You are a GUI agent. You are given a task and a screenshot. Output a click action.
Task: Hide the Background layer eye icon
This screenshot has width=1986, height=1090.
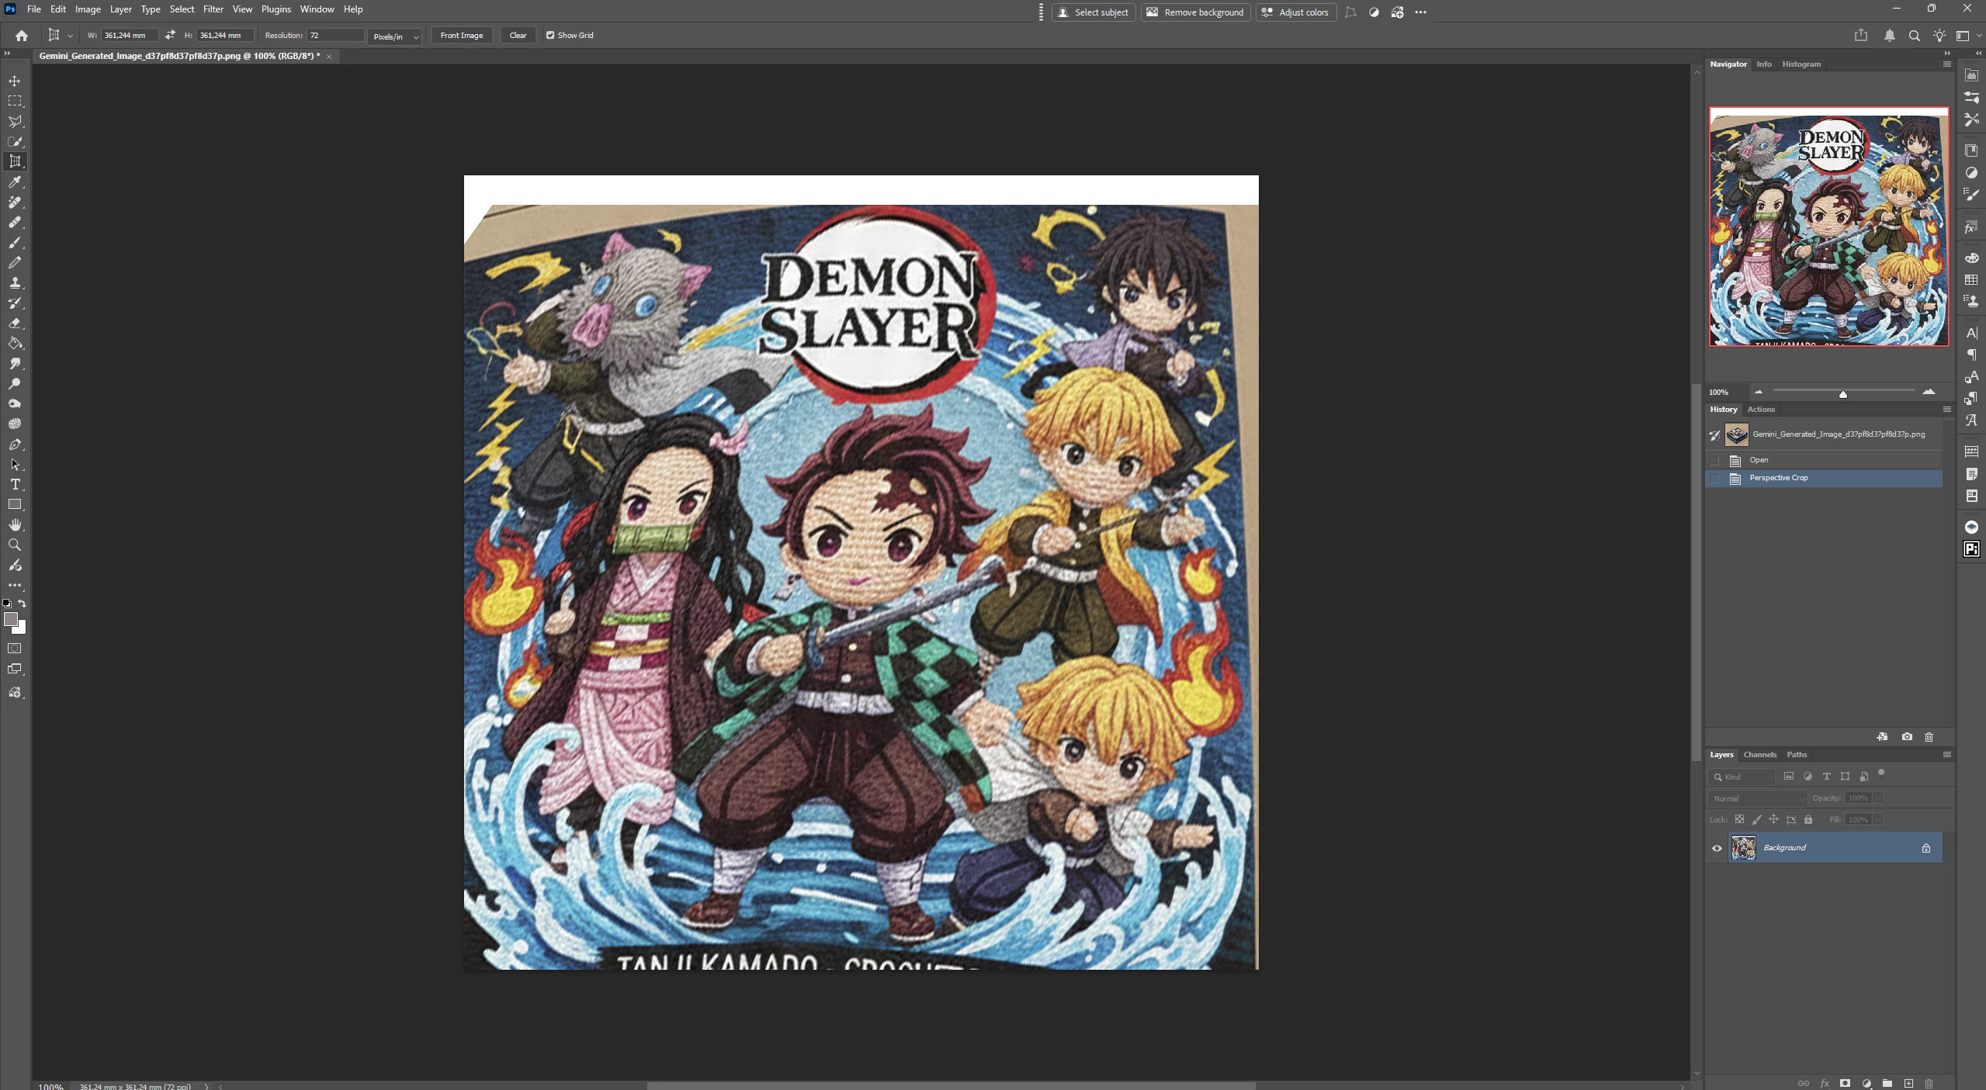point(1717,848)
